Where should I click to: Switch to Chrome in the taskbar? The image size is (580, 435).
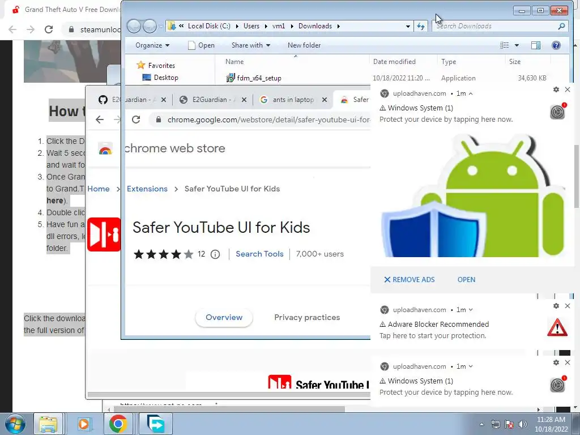point(118,424)
